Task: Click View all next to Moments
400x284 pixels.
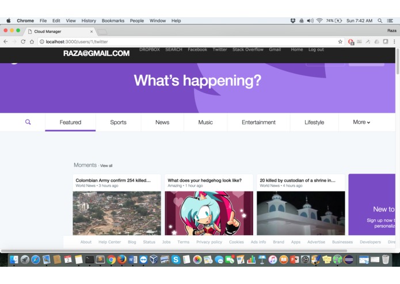Action: (106, 166)
